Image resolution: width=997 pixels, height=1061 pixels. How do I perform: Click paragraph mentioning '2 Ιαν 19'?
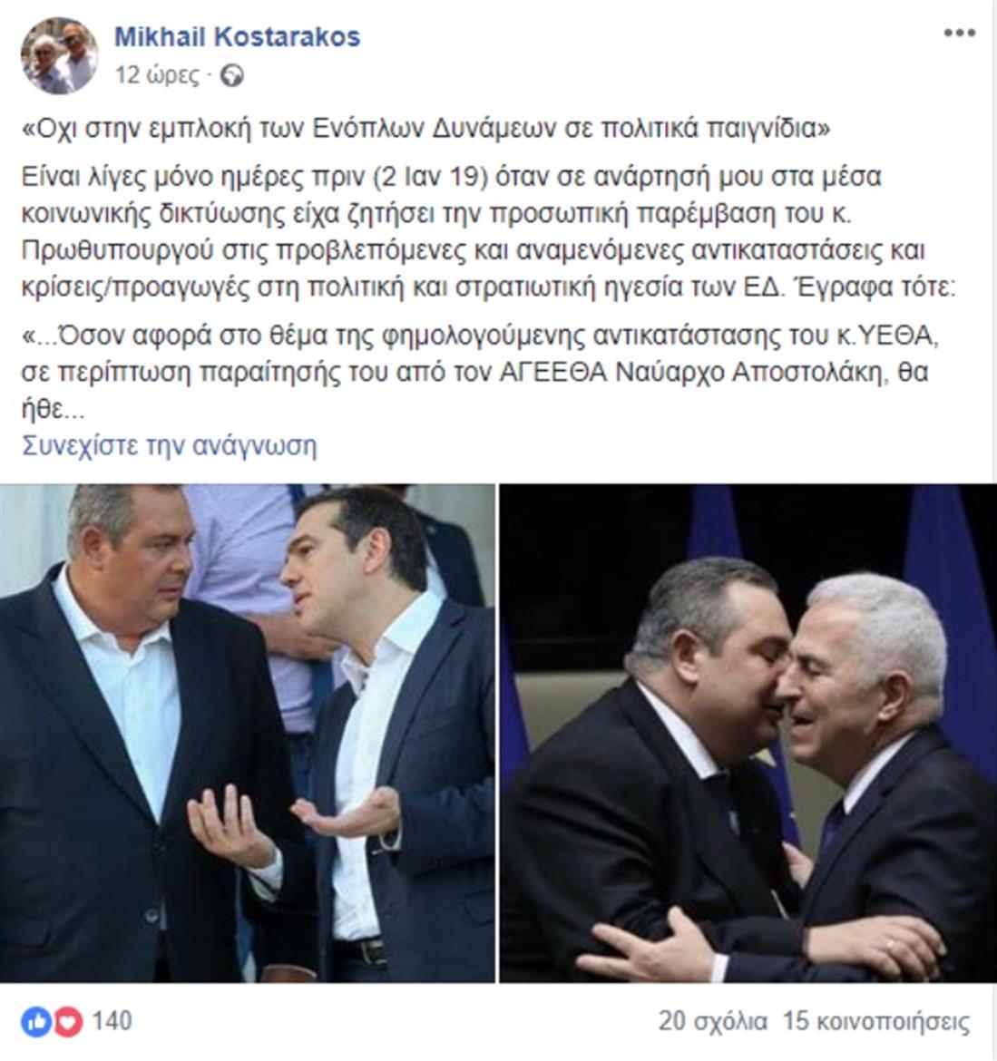point(488,233)
